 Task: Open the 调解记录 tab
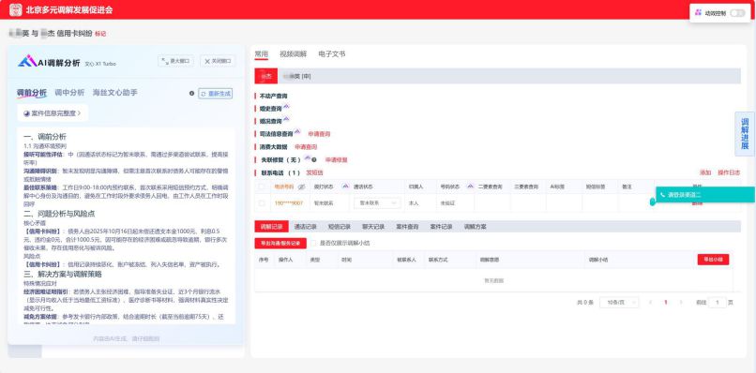[x=271, y=227]
